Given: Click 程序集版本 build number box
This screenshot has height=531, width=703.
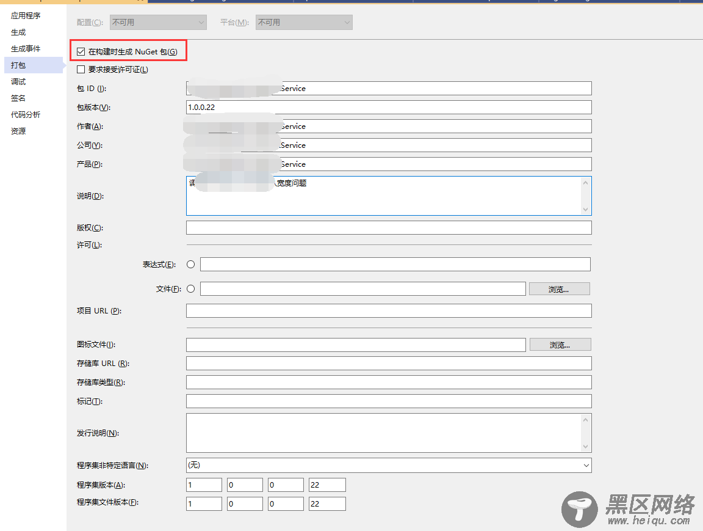Looking at the screenshot, I should 286,485.
